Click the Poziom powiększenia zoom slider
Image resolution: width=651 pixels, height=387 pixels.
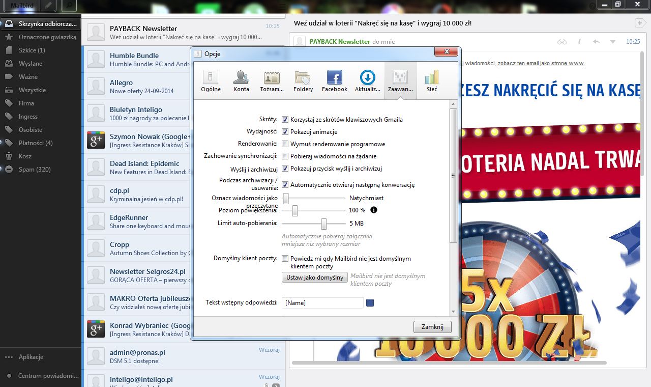tap(313, 210)
